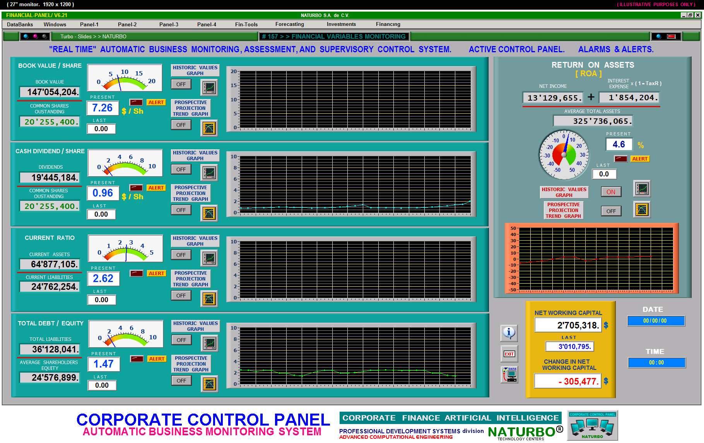This screenshot has width=704, height=443.
Task: Click Active Control Panel heading link
Action: pos(517,50)
